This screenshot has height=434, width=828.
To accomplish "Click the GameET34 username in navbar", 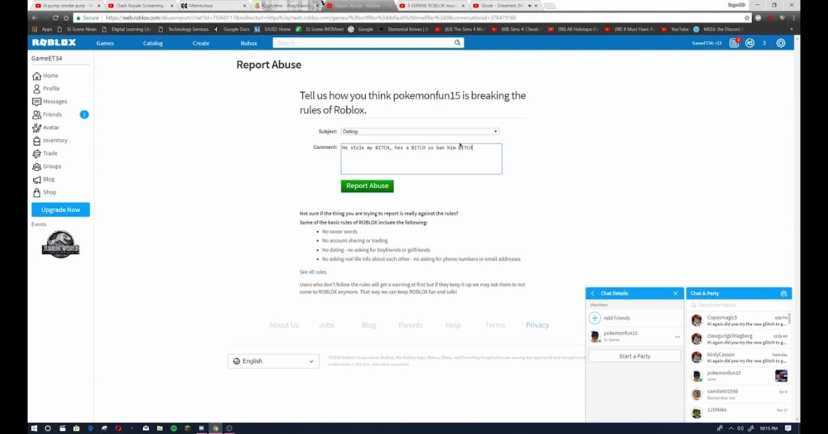I will [x=707, y=43].
